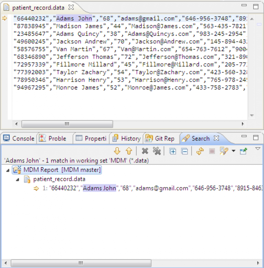
Task: Click scroll right arrow in Search view
Action: [x=258, y=263]
